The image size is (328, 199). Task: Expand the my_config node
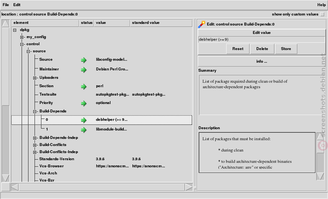[22, 37]
